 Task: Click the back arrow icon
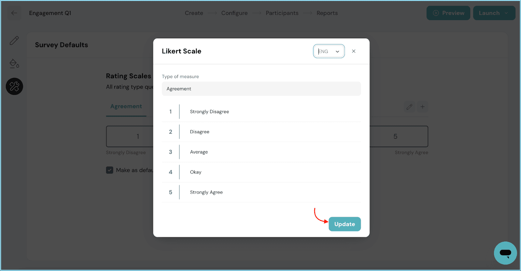tap(14, 13)
